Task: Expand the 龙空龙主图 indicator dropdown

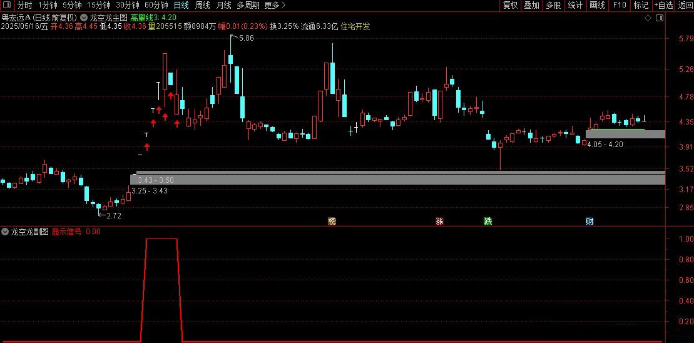Action: (x=84, y=18)
